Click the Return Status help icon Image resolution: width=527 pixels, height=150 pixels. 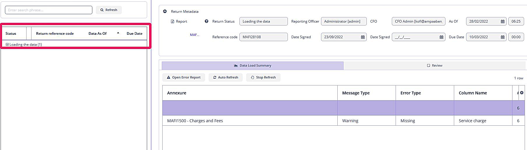207,21
